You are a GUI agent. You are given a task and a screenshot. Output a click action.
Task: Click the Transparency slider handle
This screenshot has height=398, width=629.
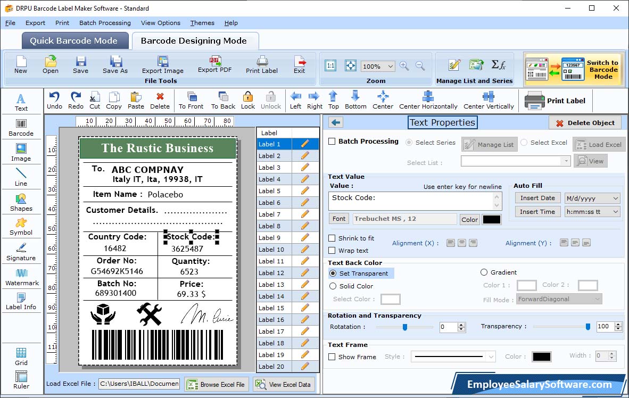(587, 327)
